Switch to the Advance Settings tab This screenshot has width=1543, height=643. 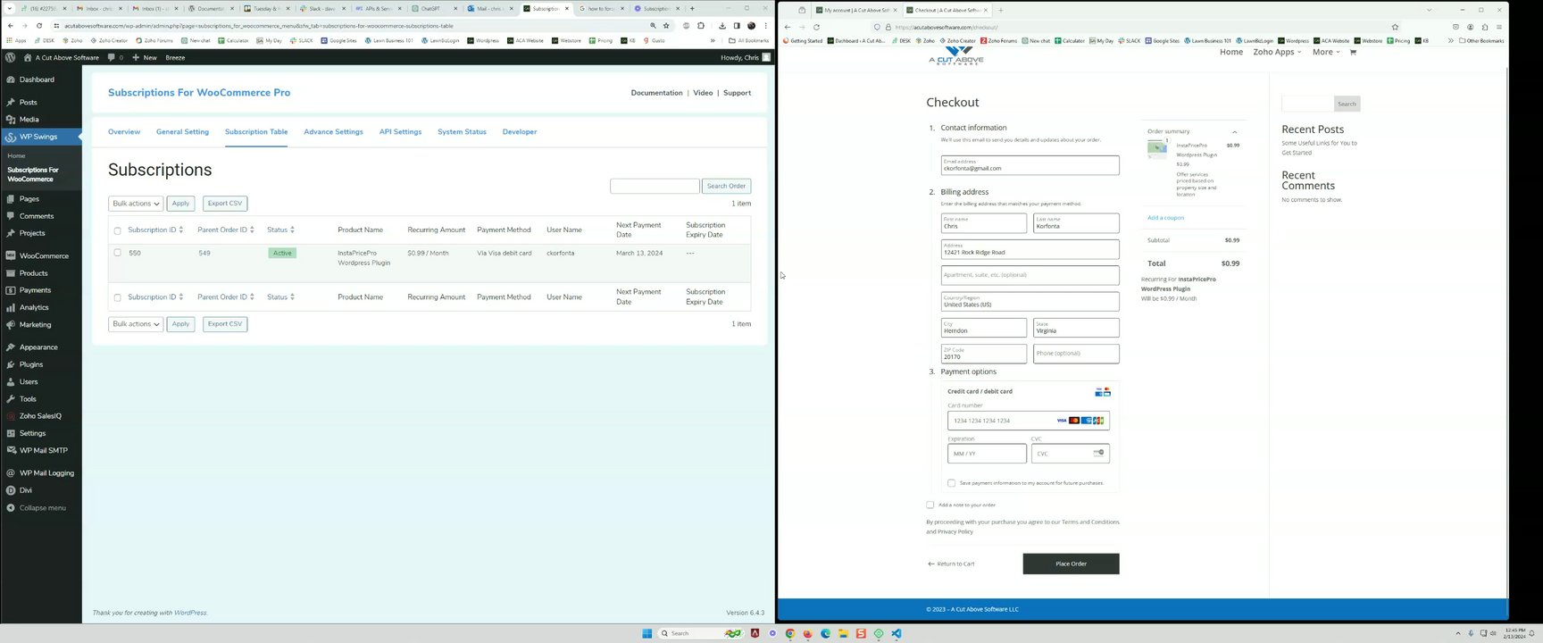pyautogui.click(x=333, y=132)
